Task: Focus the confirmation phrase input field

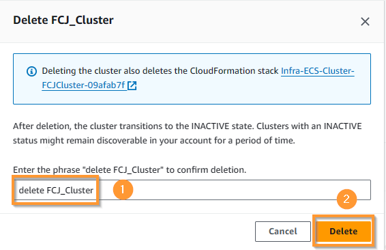Action: 192,190
